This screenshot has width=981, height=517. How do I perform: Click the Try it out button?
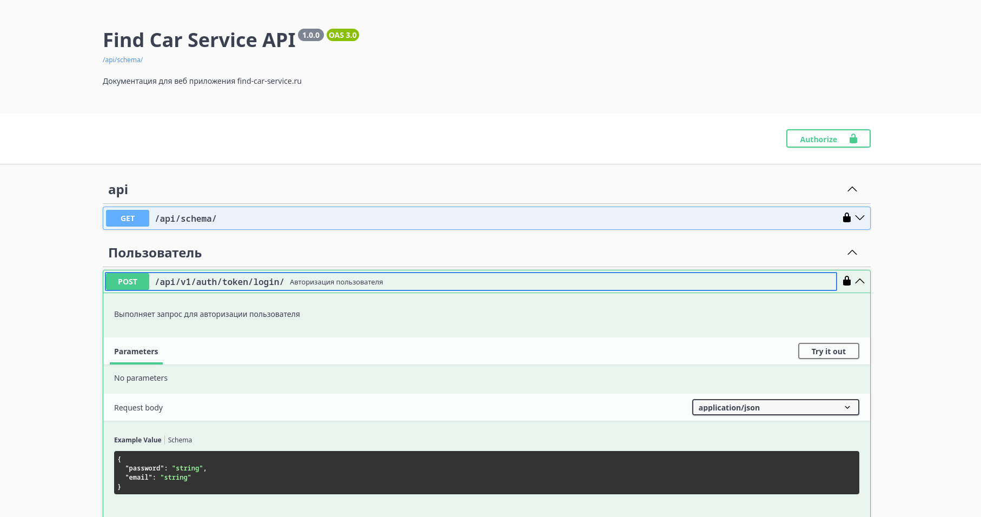(828, 351)
